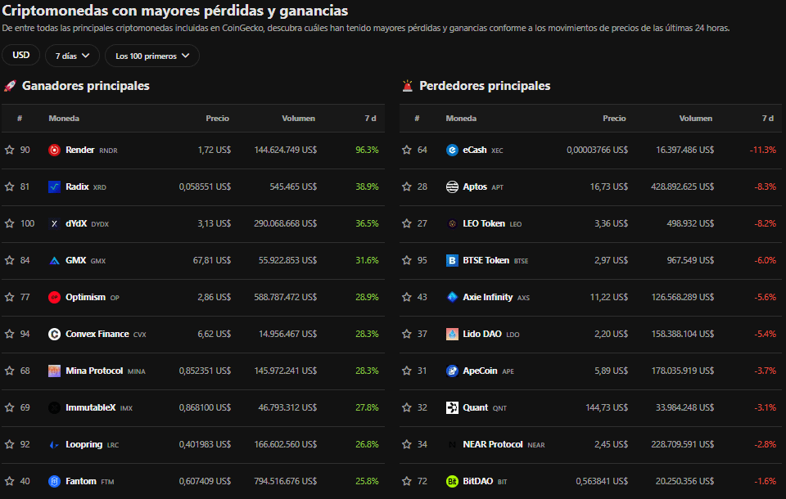
Task: Click Render's 96.3% weekly gain
Action: 367,150
